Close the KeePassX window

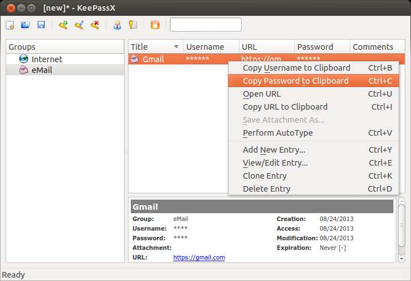click(x=11, y=8)
